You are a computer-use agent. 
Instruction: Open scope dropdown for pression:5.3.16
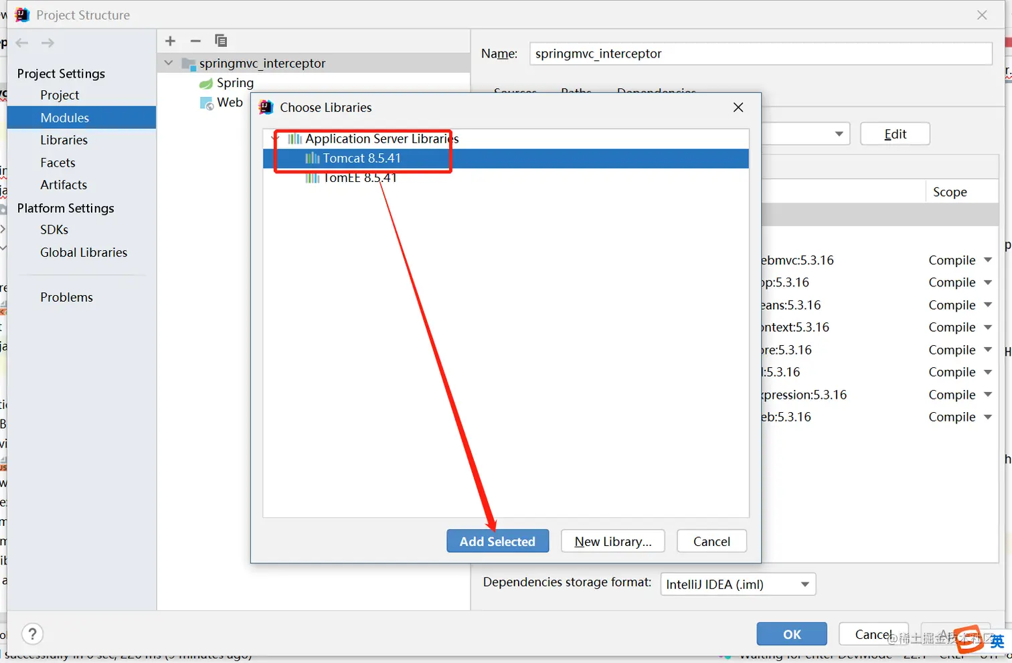(x=988, y=394)
